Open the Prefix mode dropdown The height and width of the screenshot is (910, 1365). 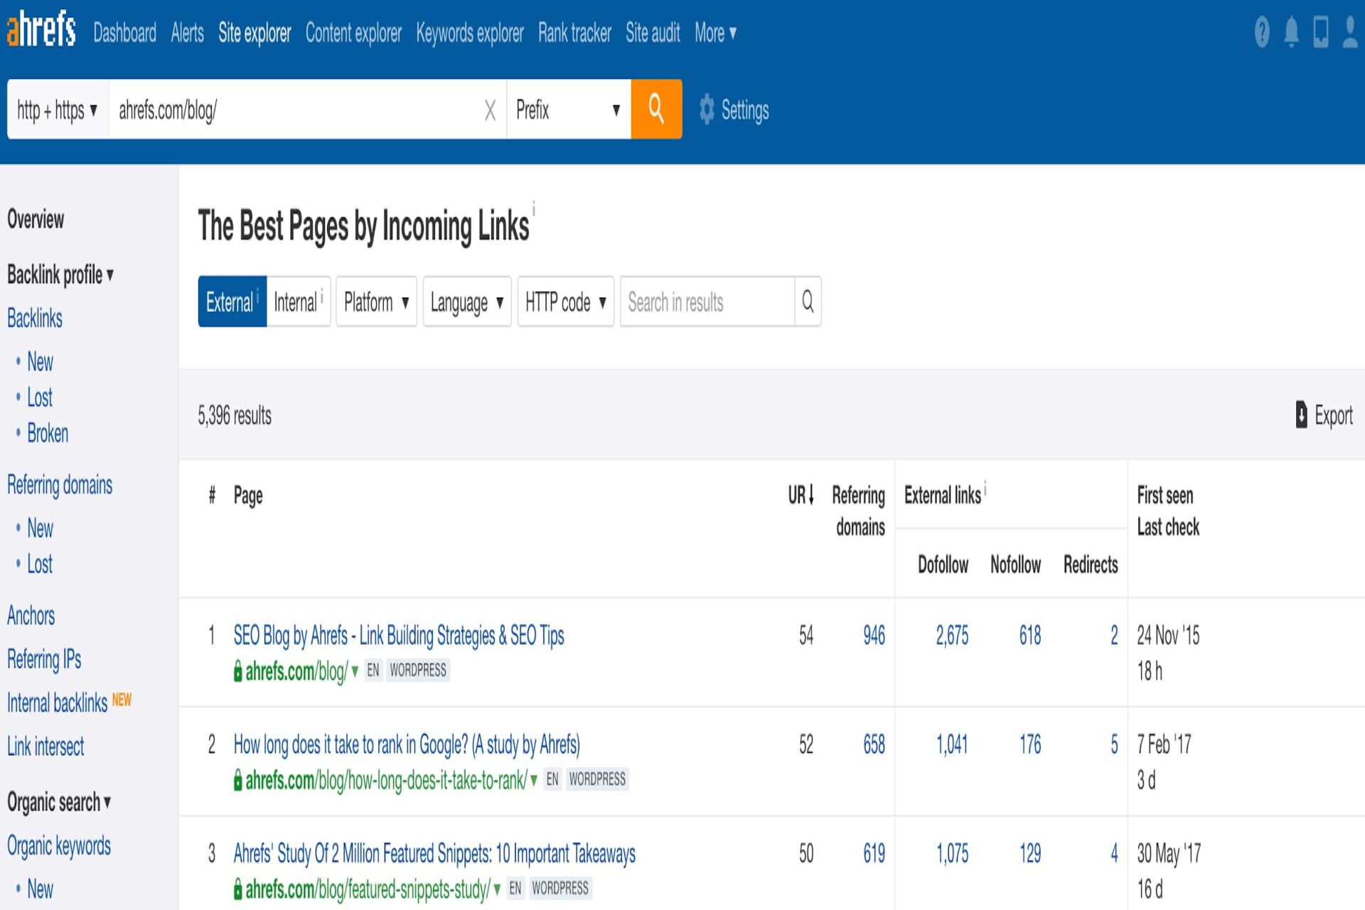pyautogui.click(x=568, y=109)
